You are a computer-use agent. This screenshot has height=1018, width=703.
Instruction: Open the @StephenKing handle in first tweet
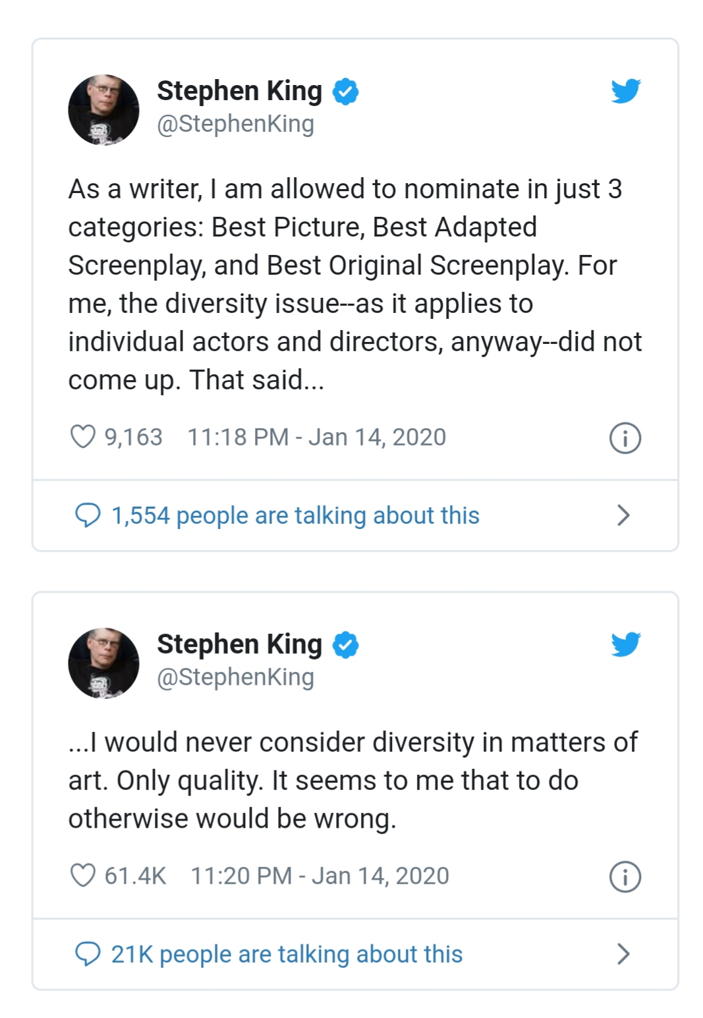235,124
